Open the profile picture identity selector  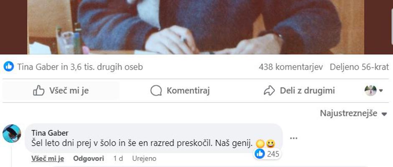[373, 91]
